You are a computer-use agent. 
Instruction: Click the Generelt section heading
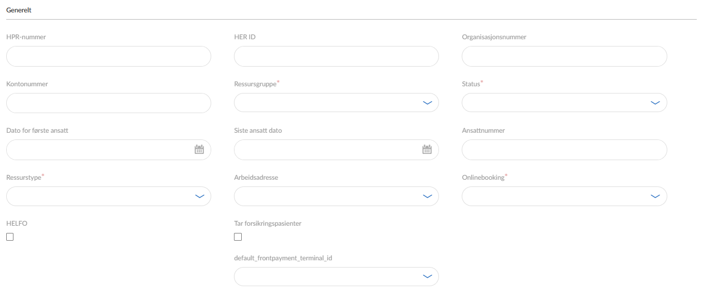tap(19, 10)
